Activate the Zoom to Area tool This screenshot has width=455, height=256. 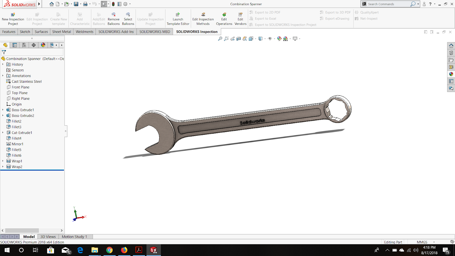coord(226,39)
